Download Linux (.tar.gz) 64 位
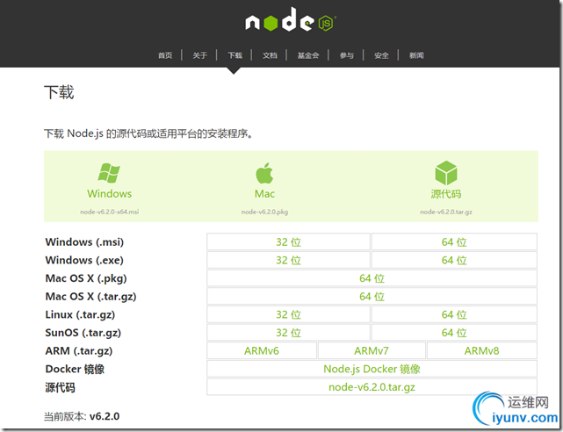 (454, 314)
